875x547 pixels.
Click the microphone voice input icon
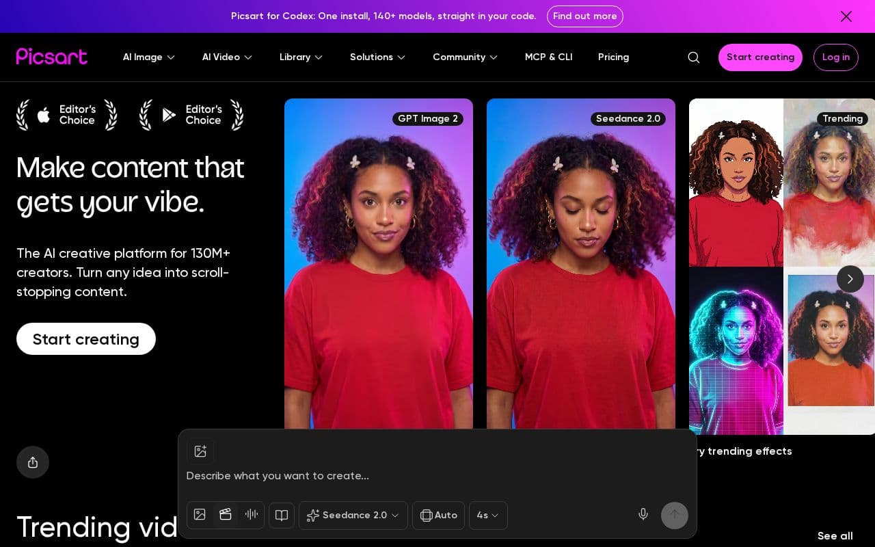pyautogui.click(x=643, y=515)
